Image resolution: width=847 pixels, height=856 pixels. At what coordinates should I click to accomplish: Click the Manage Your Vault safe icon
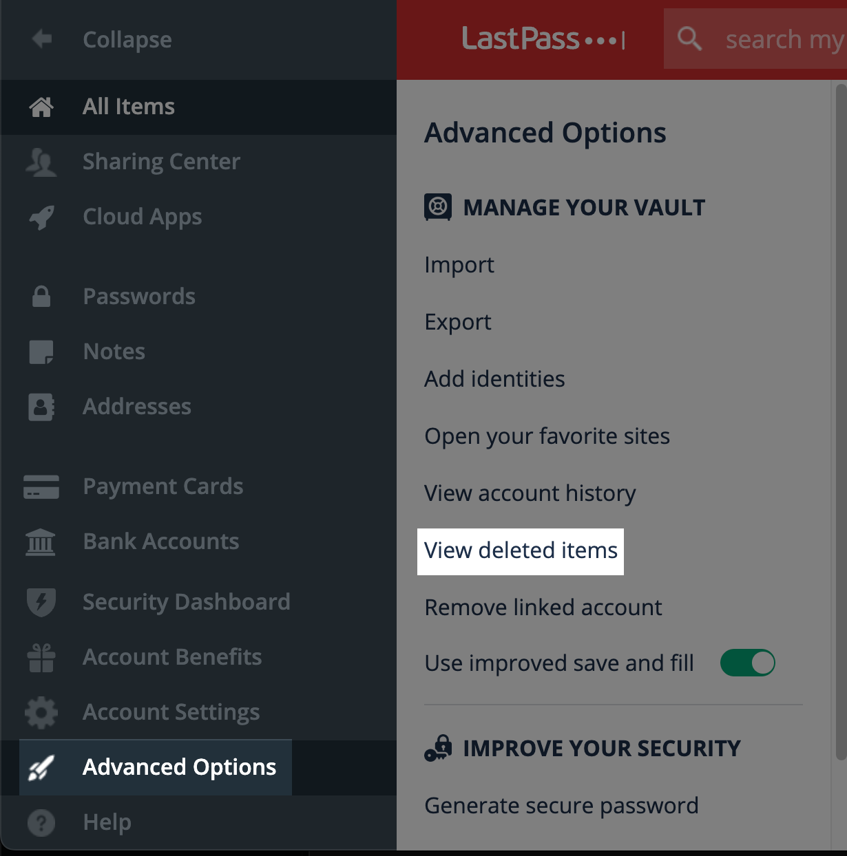tap(438, 207)
